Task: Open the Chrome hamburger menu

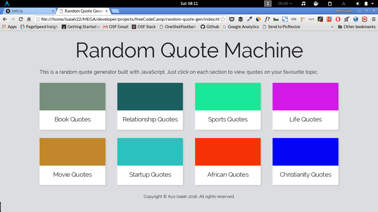Action: click(374, 19)
